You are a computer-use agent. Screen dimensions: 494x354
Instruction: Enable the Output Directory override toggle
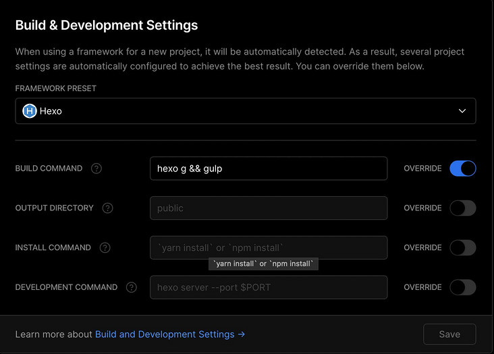[x=463, y=208]
